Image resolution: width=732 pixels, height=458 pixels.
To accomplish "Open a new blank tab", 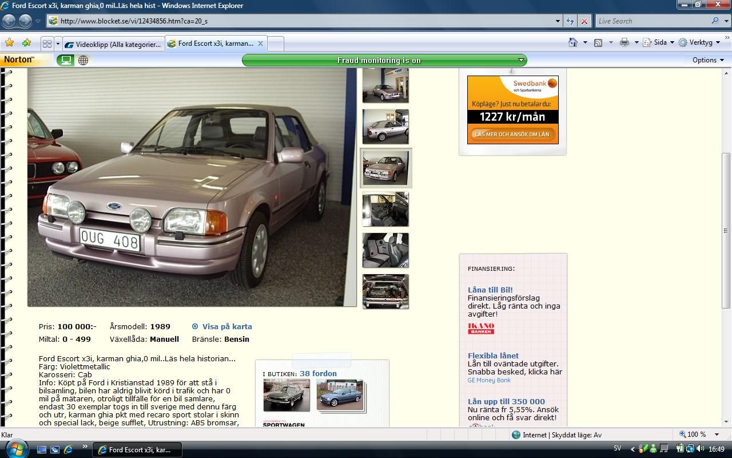I will tap(276, 44).
